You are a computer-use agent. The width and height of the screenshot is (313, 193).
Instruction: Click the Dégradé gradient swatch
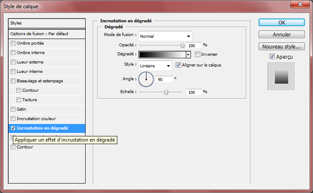point(162,54)
